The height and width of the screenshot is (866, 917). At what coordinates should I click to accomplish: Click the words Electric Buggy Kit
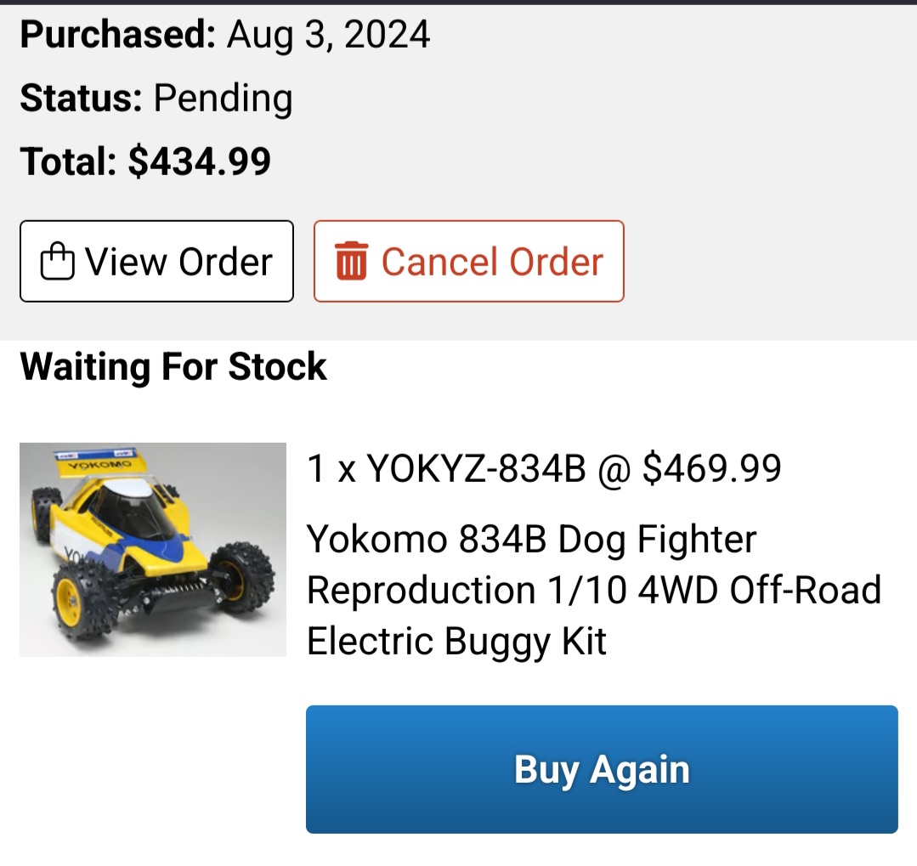pos(456,642)
